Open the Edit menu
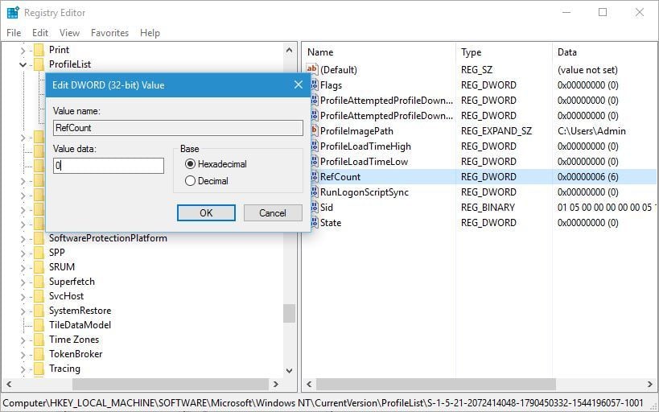Viewport: 659px width, 412px height. 40,33
